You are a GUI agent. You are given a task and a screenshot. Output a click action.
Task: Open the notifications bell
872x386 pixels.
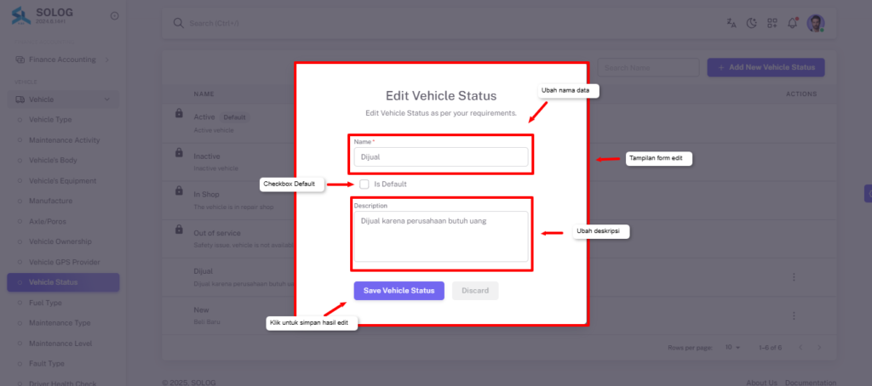(x=793, y=23)
